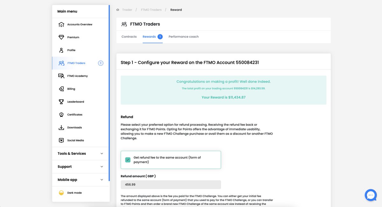Open the Performance coach tab

(x=184, y=37)
